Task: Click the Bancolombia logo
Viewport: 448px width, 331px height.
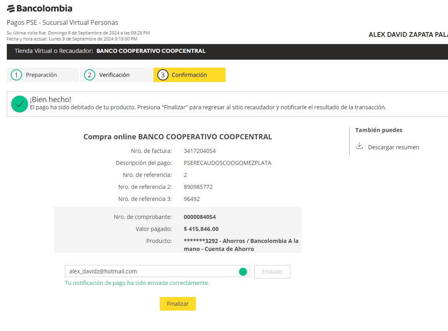Action: point(40,8)
